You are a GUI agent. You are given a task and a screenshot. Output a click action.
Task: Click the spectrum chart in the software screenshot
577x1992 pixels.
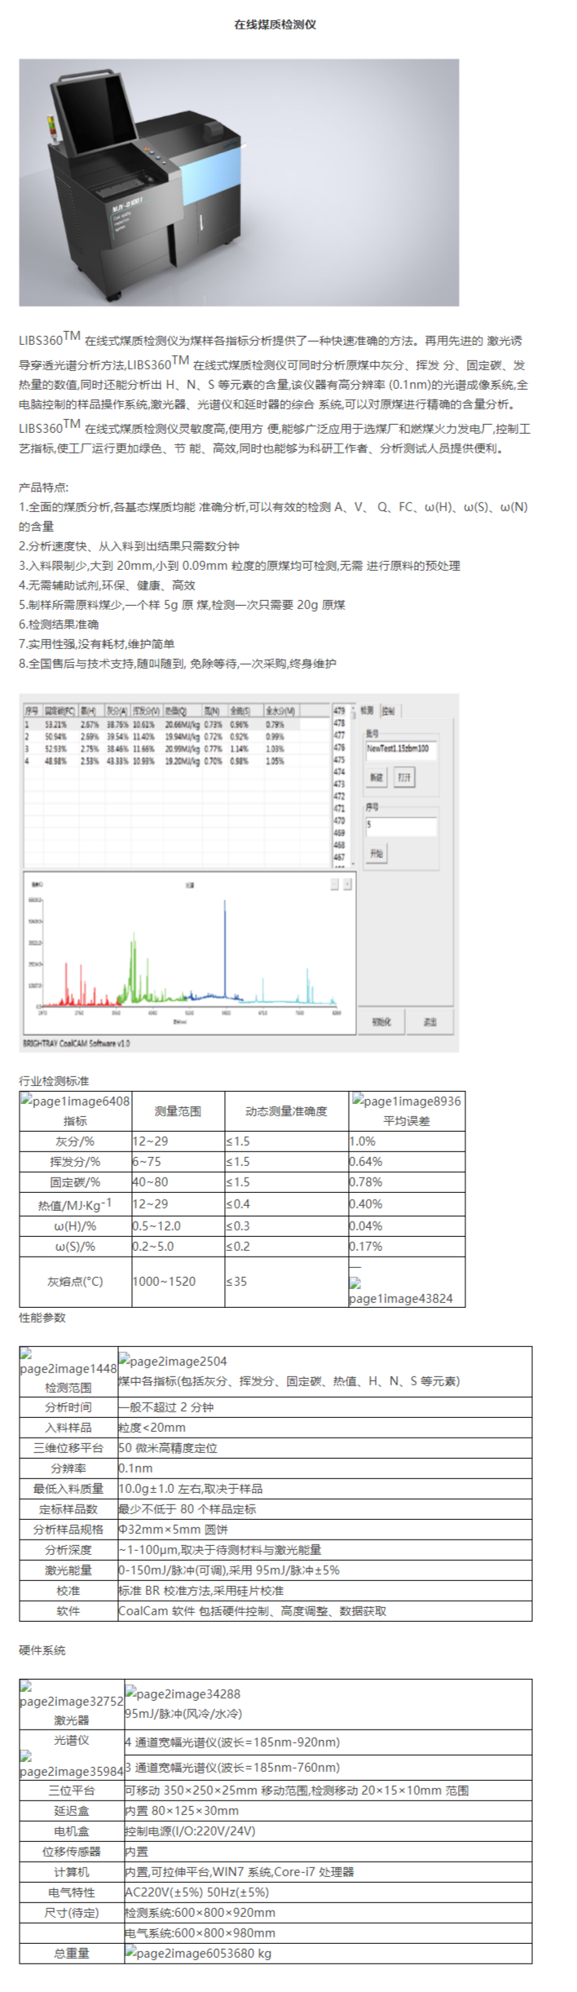pos(190,952)
